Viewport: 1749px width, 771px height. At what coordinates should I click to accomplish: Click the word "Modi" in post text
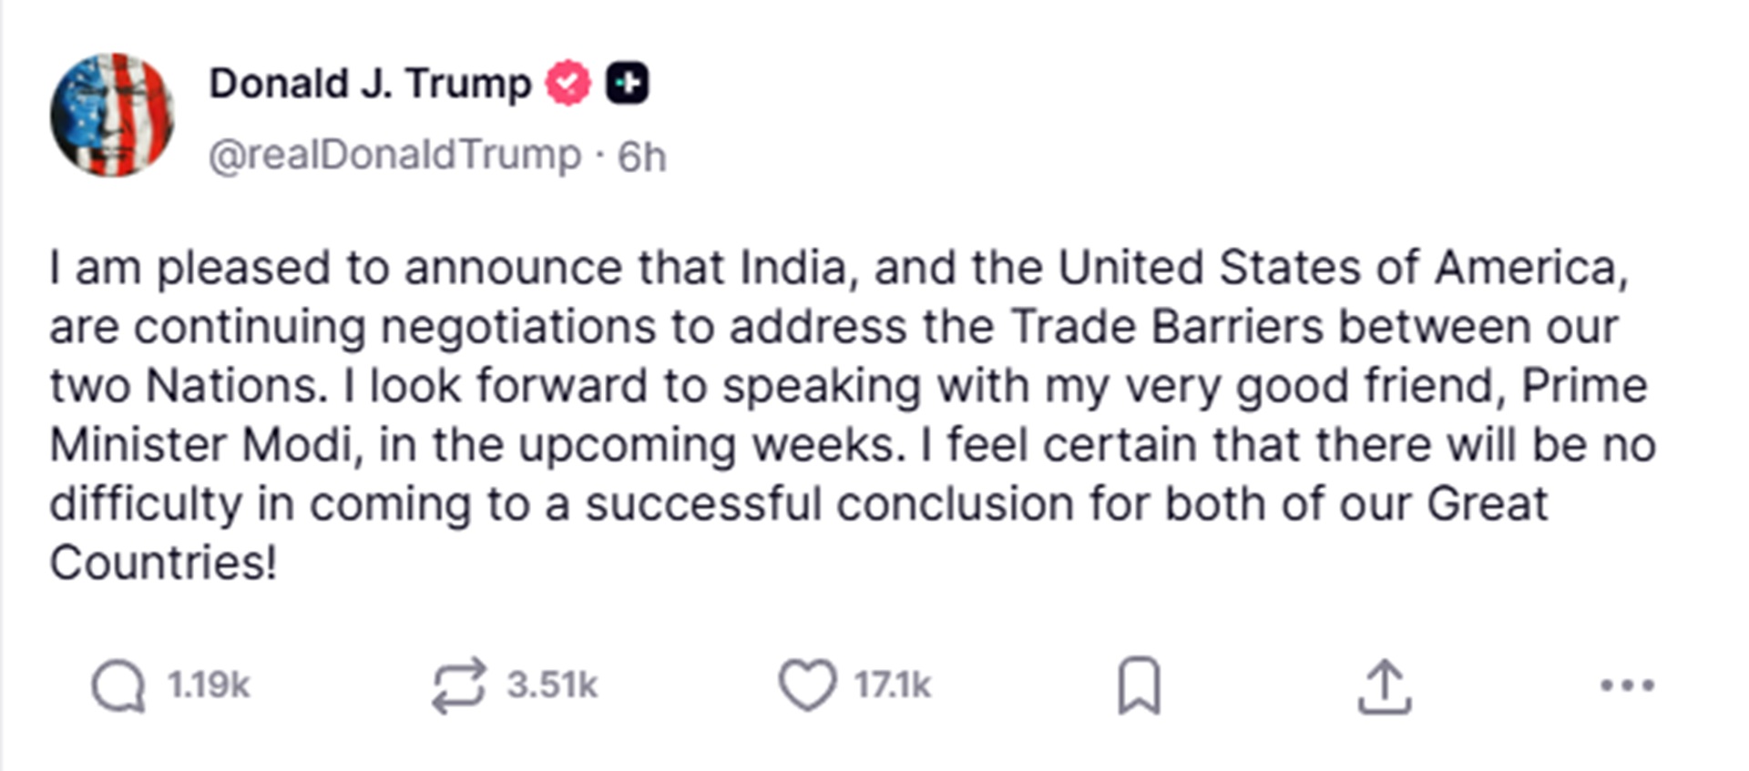(296, 445)
